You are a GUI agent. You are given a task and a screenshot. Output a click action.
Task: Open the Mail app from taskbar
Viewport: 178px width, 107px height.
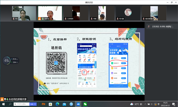(x=64, y=104)
